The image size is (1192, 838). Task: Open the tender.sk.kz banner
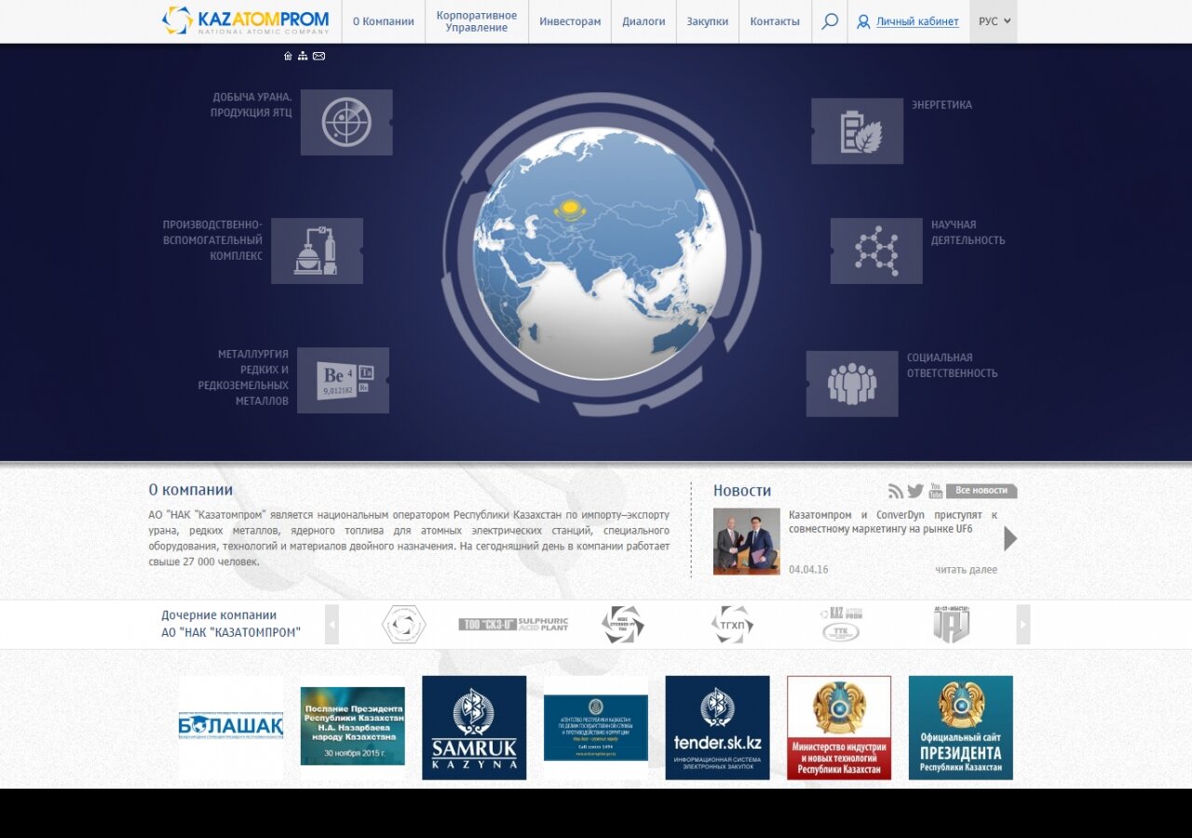[717, 727]
